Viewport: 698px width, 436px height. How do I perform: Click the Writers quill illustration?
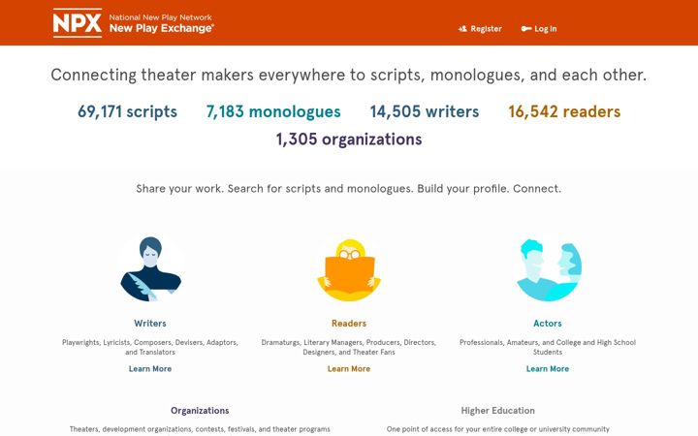150,268
